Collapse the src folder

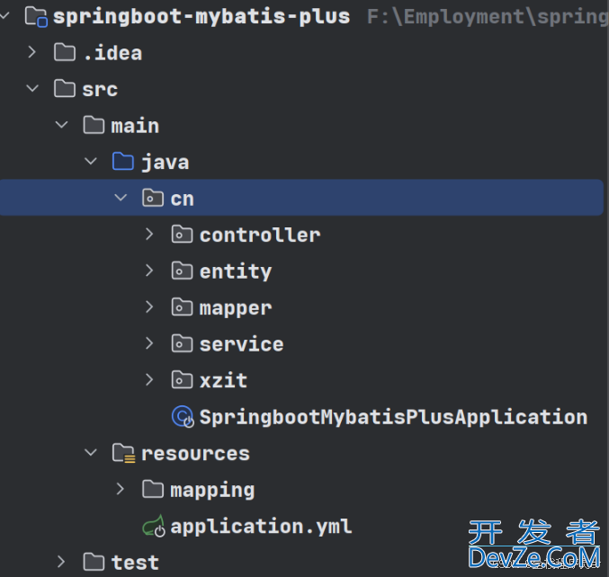32,89
